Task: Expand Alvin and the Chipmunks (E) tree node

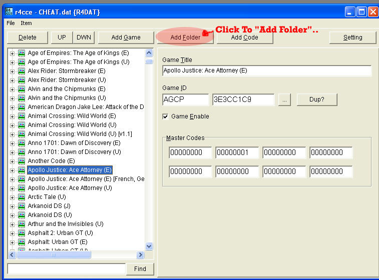Action: [x=12, y=89]
